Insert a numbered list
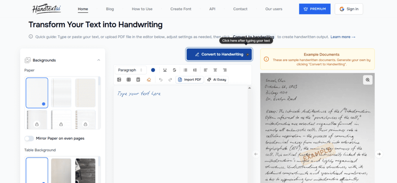Screen dimensions: 397x183 coord(195,70)
